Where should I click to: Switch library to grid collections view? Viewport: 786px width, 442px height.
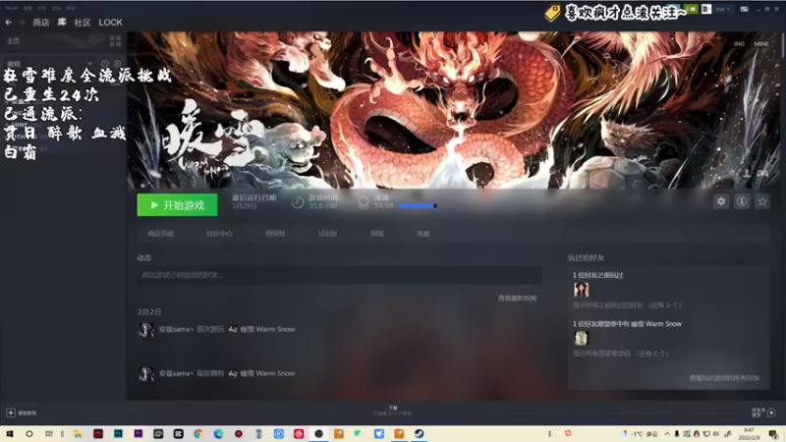[115, 41]
